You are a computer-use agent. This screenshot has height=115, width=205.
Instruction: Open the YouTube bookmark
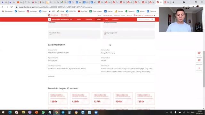(83, 11)
